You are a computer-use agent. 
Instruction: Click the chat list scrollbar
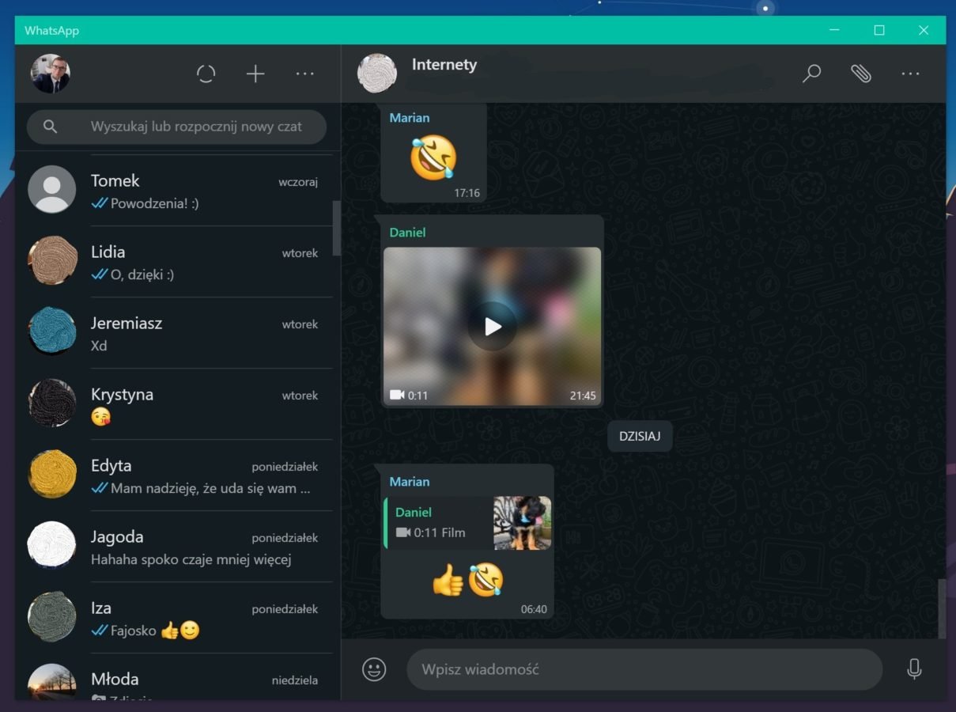point(337,228)
